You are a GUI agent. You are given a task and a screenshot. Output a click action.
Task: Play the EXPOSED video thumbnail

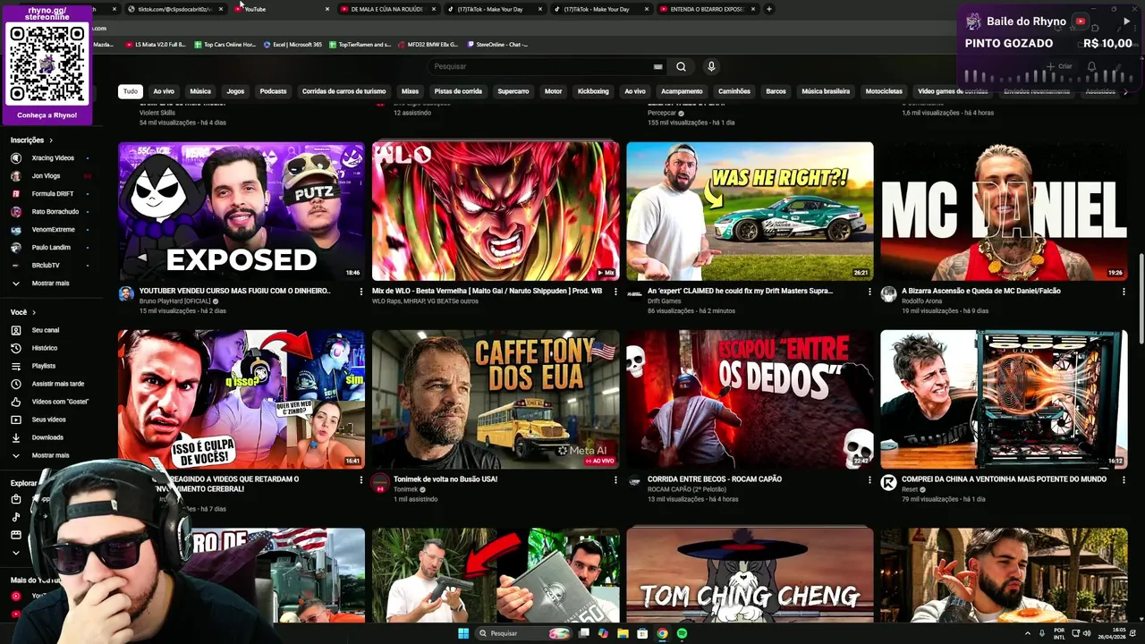click(242, 211)
